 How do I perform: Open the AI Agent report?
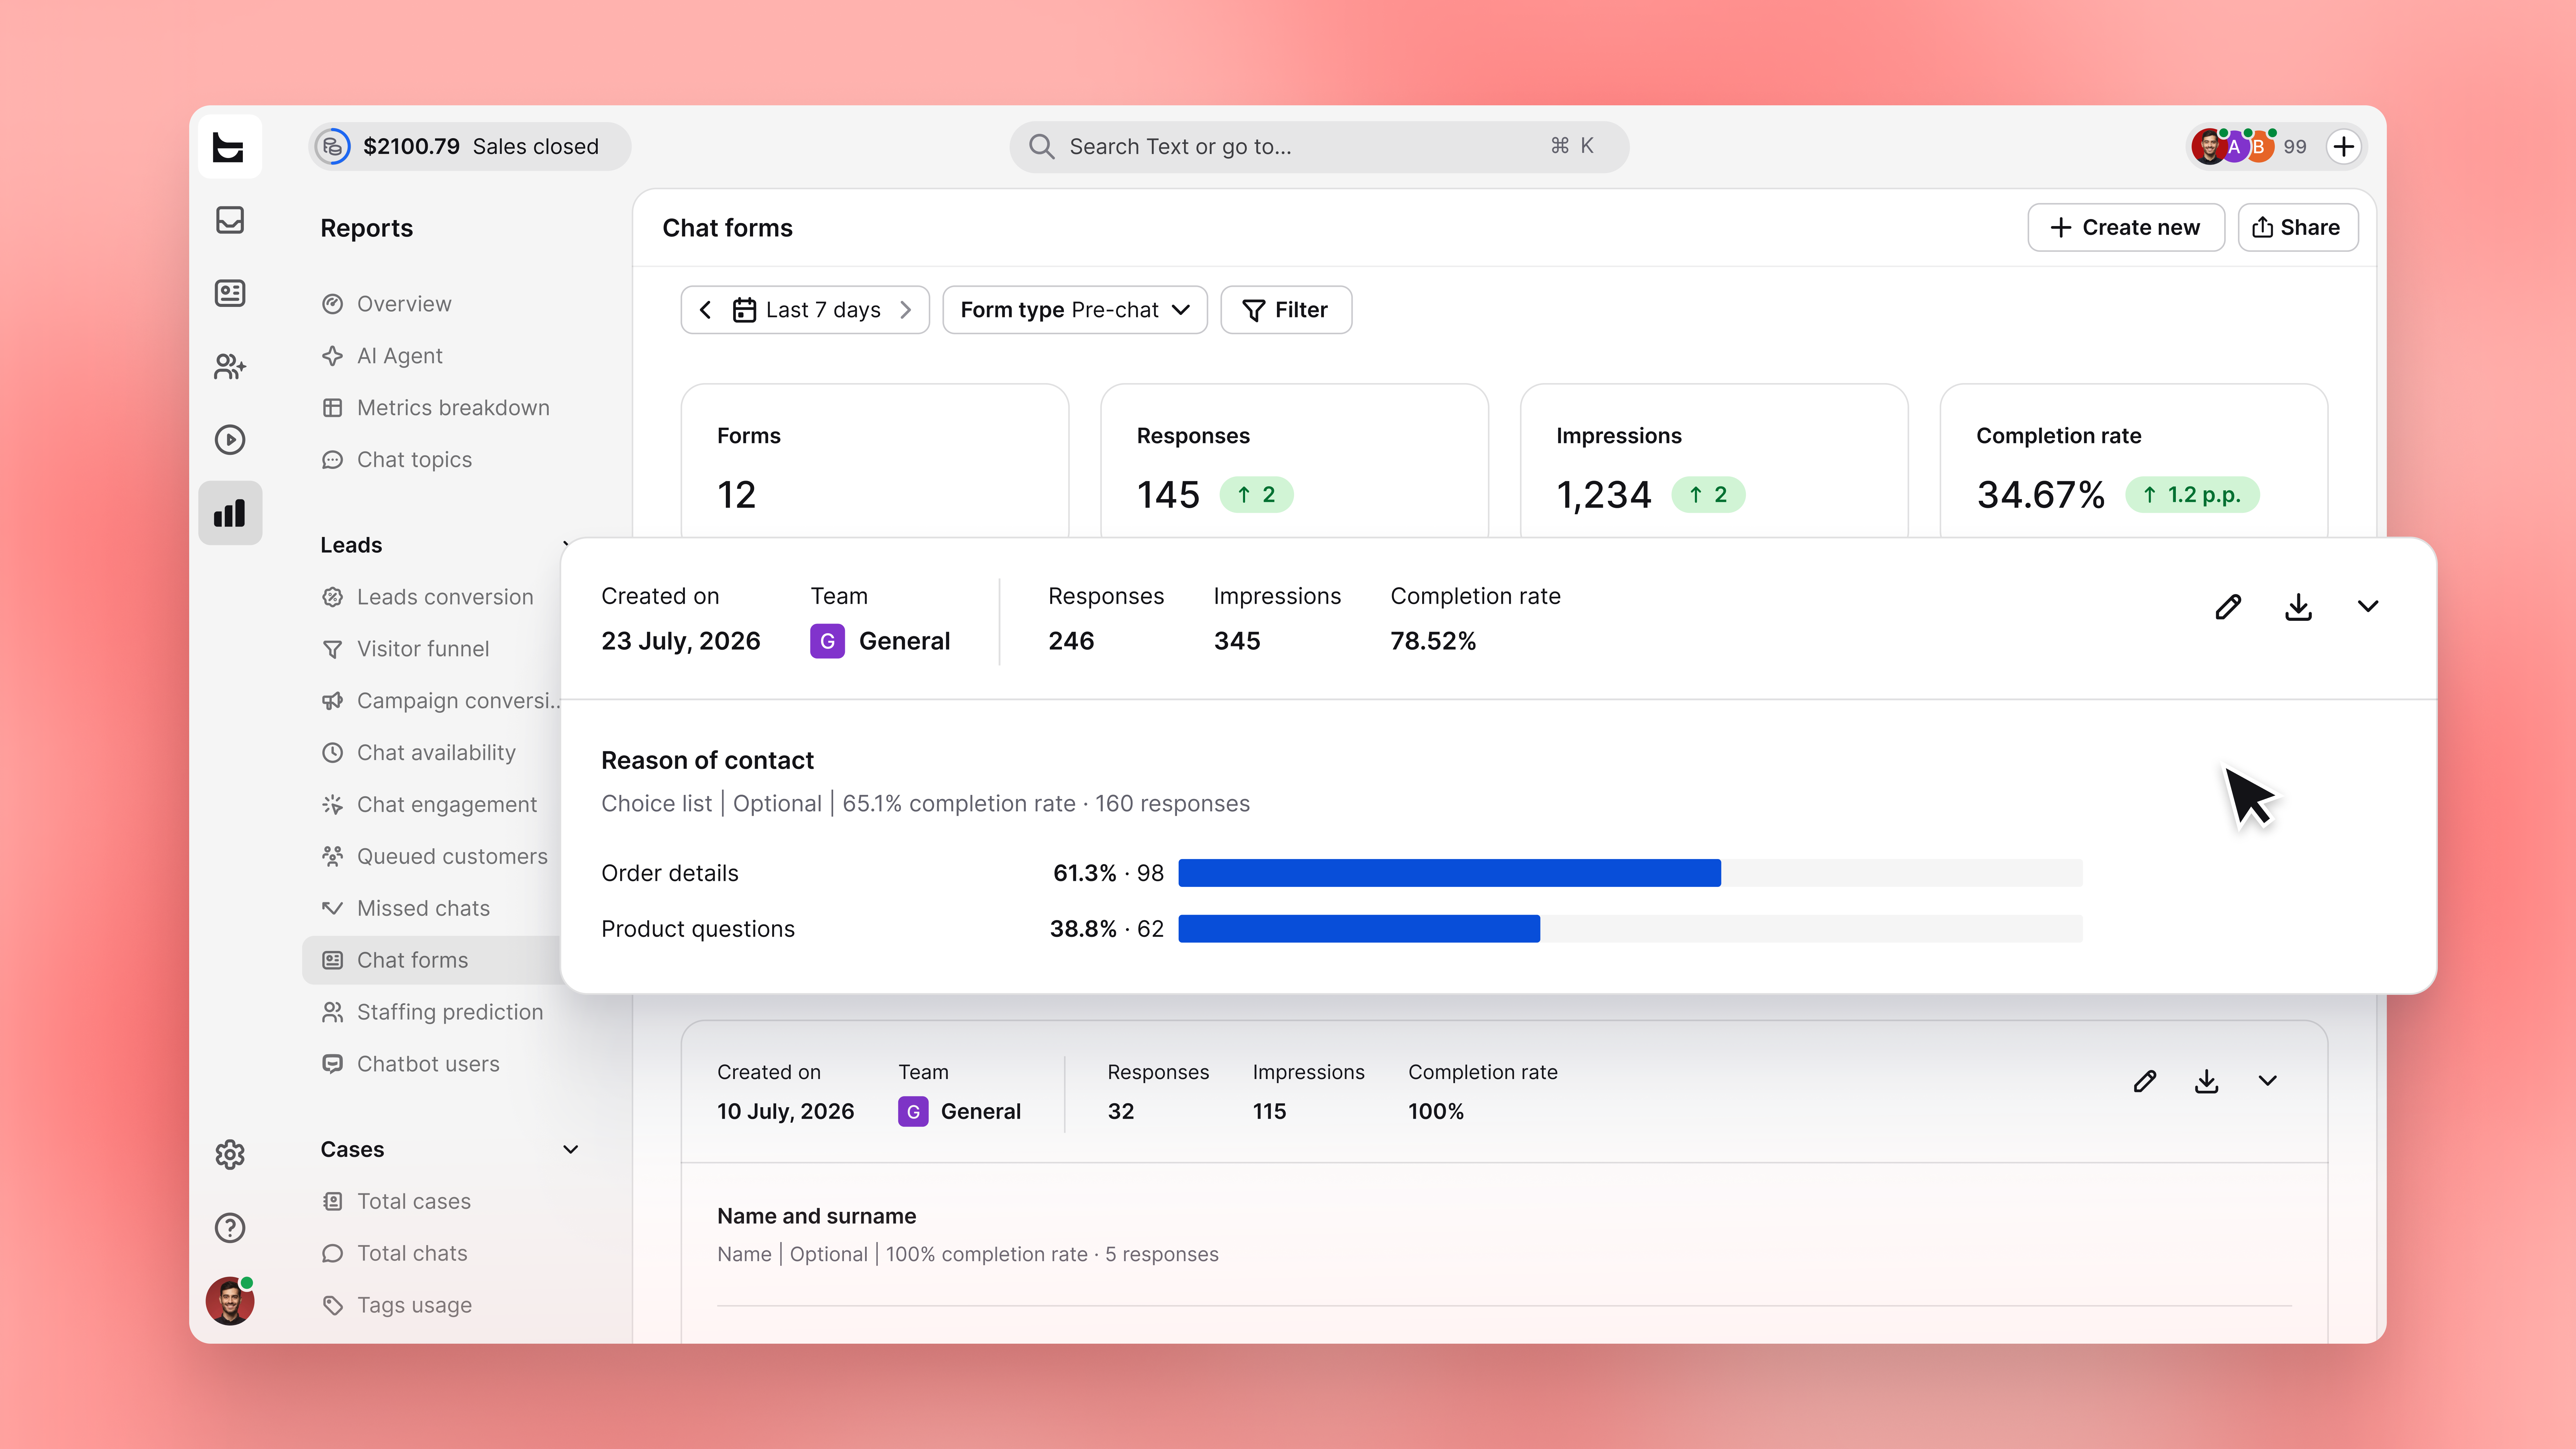pyautogui.click(x=382, y=356)
